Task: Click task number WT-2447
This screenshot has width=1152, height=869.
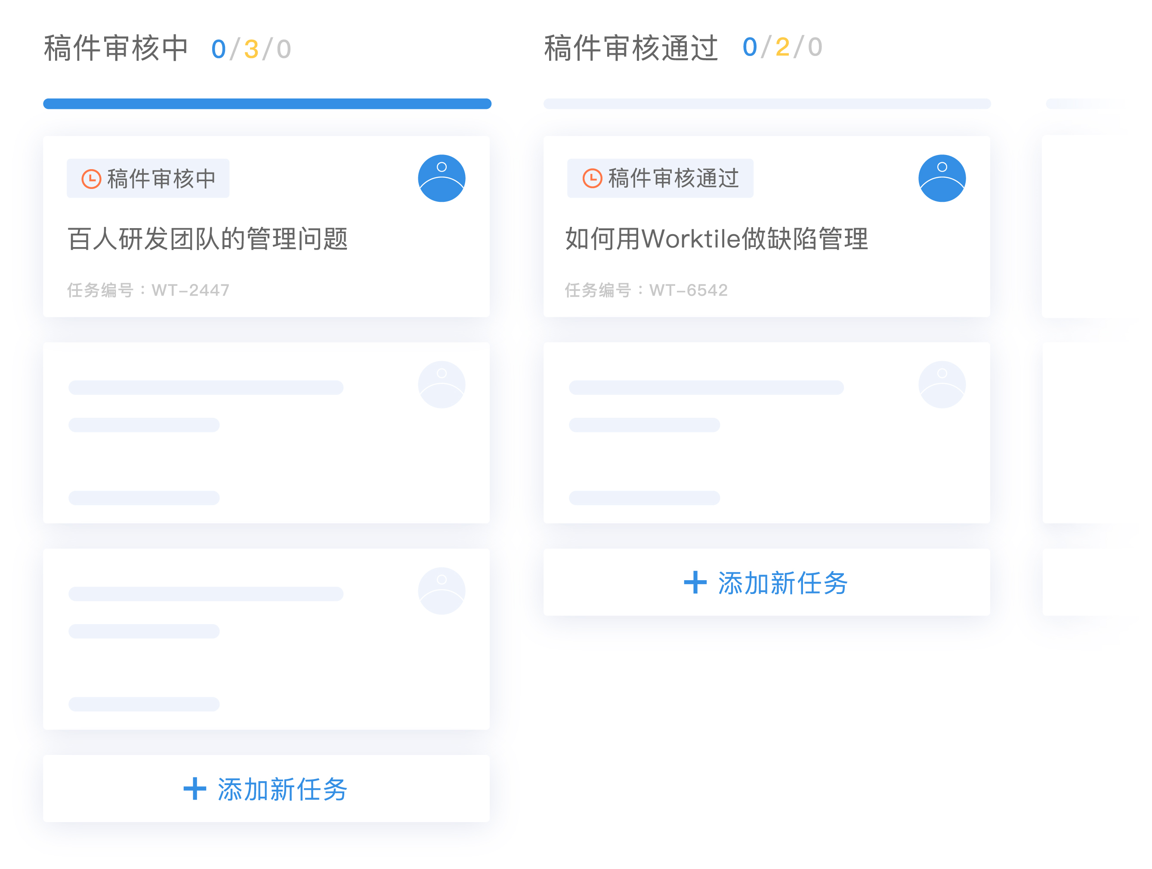Action: tap(190, 290)
